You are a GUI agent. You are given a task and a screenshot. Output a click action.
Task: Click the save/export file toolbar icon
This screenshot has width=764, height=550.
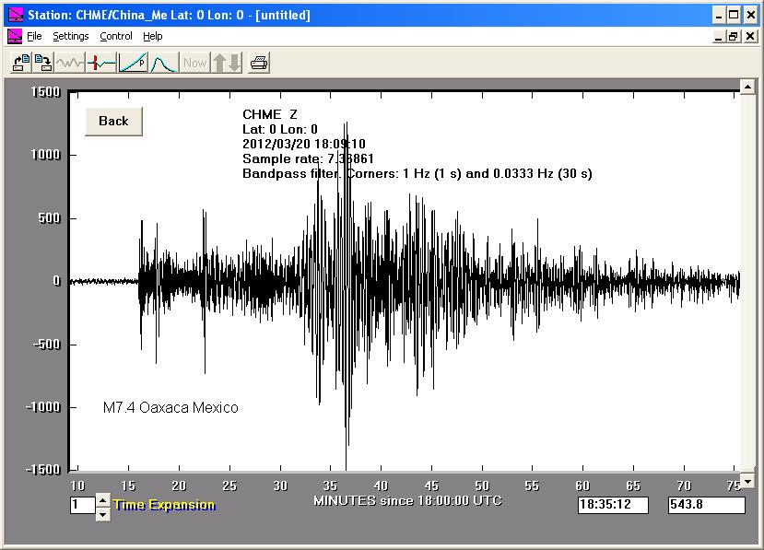42,63
